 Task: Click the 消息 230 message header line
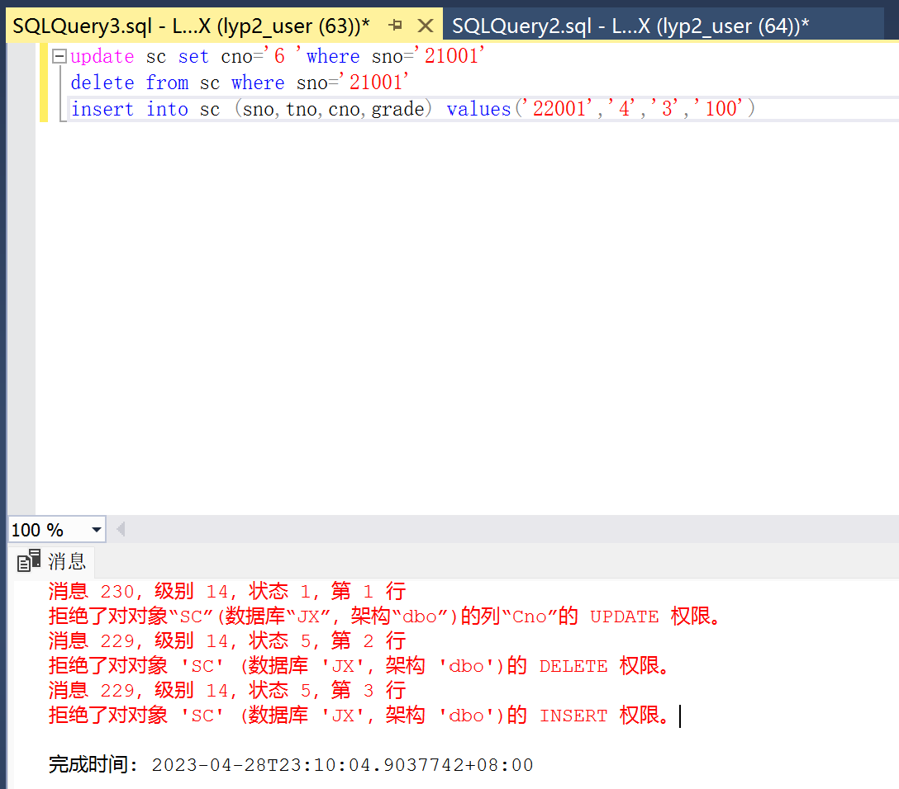click(223, 591)
